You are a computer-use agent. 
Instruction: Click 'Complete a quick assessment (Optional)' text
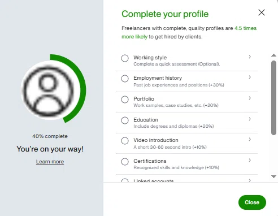pyautogui.click(x=177, y=64)
